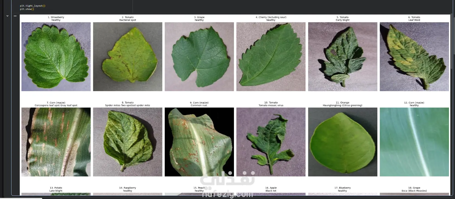Select the Grape healthy leaf image
Screen dimensions: 455x199
[199, 57]
